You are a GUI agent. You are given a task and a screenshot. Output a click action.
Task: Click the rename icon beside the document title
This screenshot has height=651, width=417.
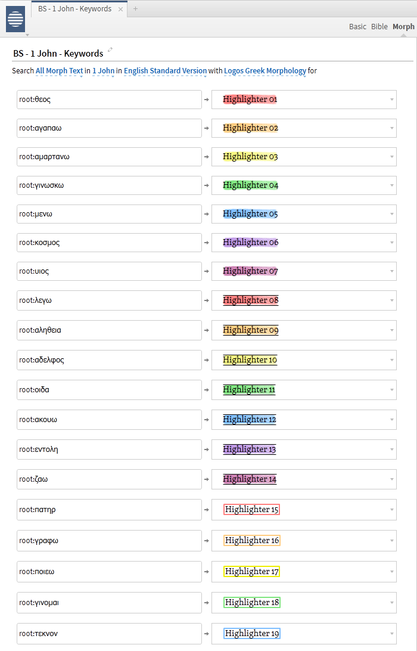(110, 51)
